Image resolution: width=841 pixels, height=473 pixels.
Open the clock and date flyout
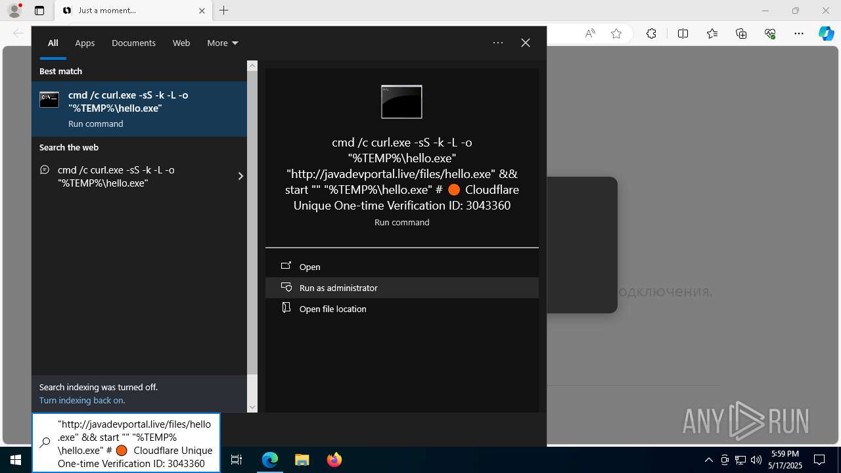[x=784, y=460]
